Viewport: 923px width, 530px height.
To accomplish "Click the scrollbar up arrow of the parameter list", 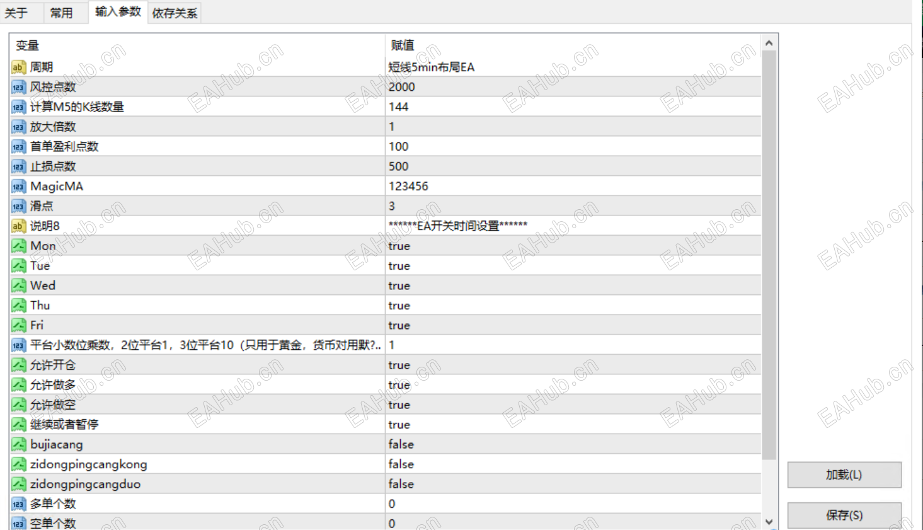I will [769, 43].
